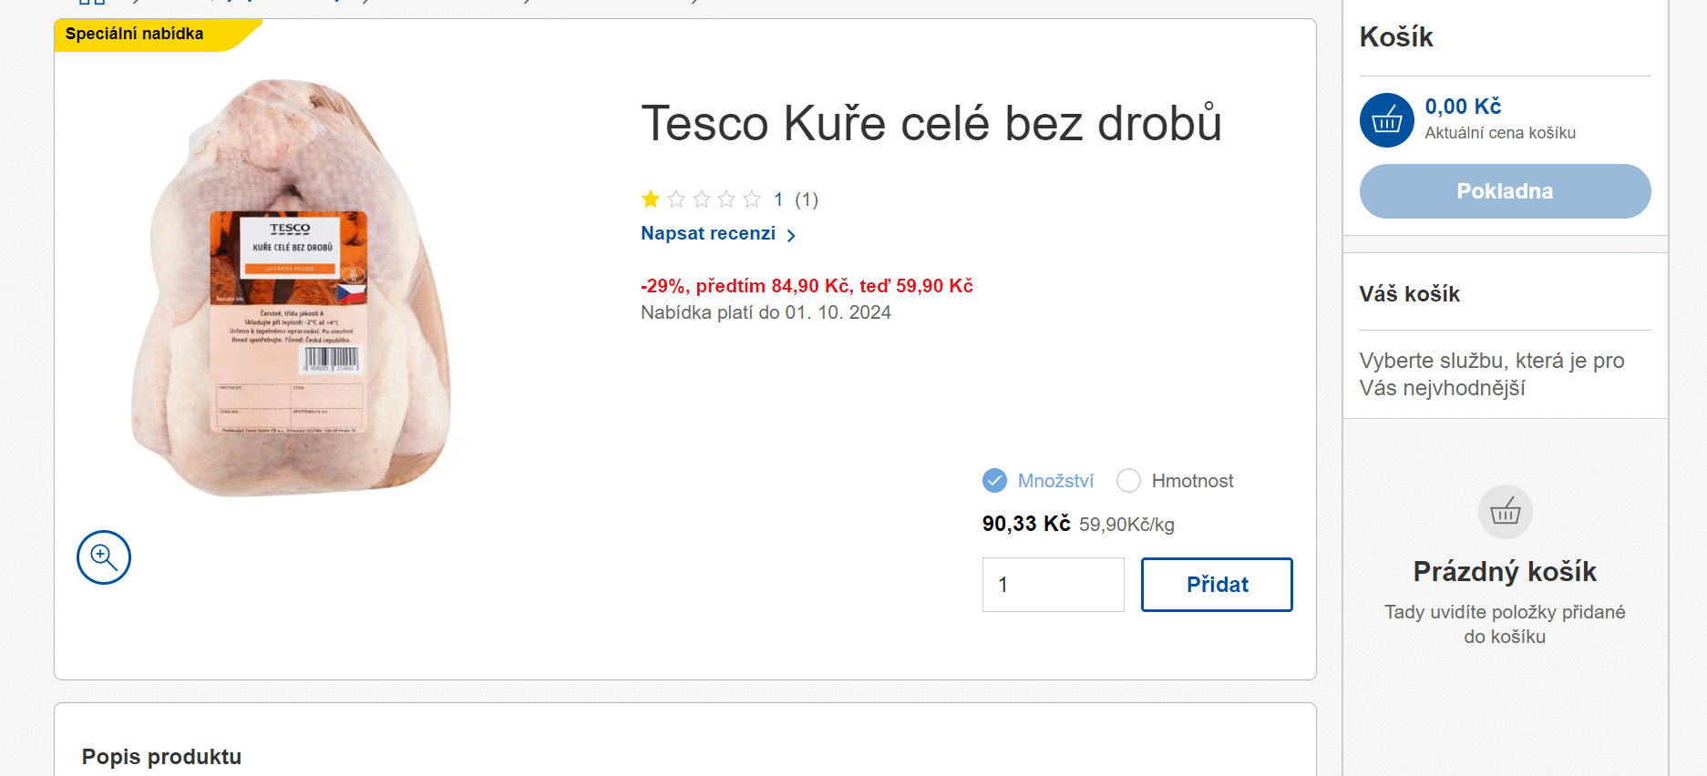1707x776 pixels.
Task: Click the unit price 59,90Kč/kg
Action: (x=1126, y=525)
